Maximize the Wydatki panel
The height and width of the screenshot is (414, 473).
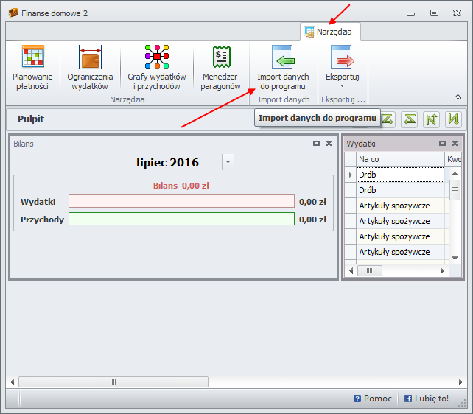(442, 144)
